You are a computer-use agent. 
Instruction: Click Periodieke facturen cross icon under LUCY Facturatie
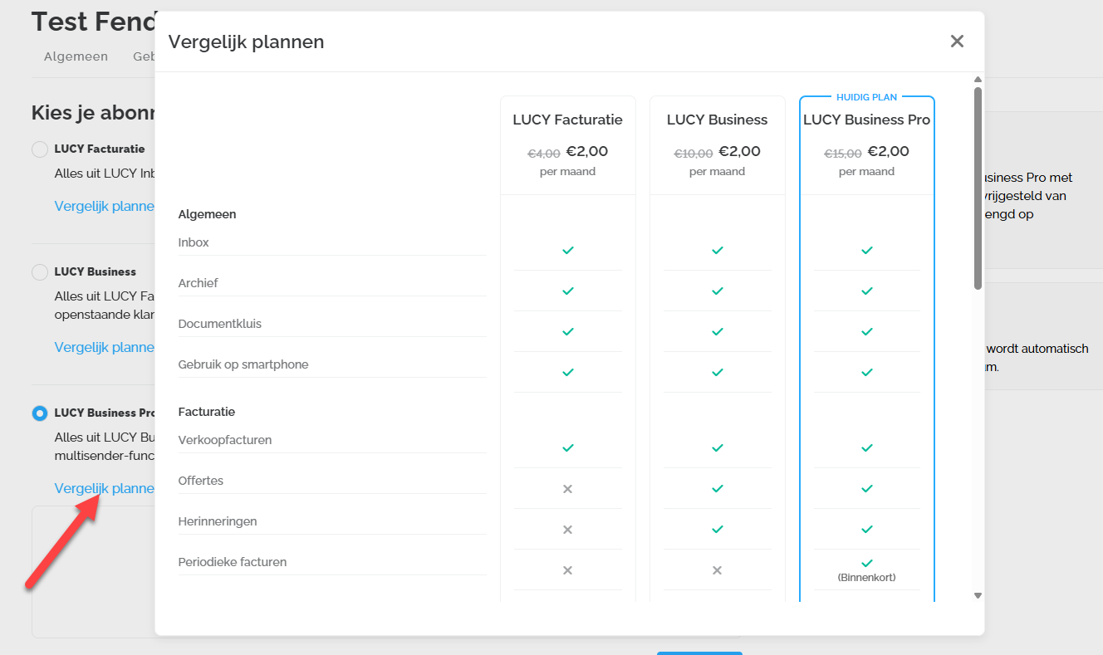(568, 570)
